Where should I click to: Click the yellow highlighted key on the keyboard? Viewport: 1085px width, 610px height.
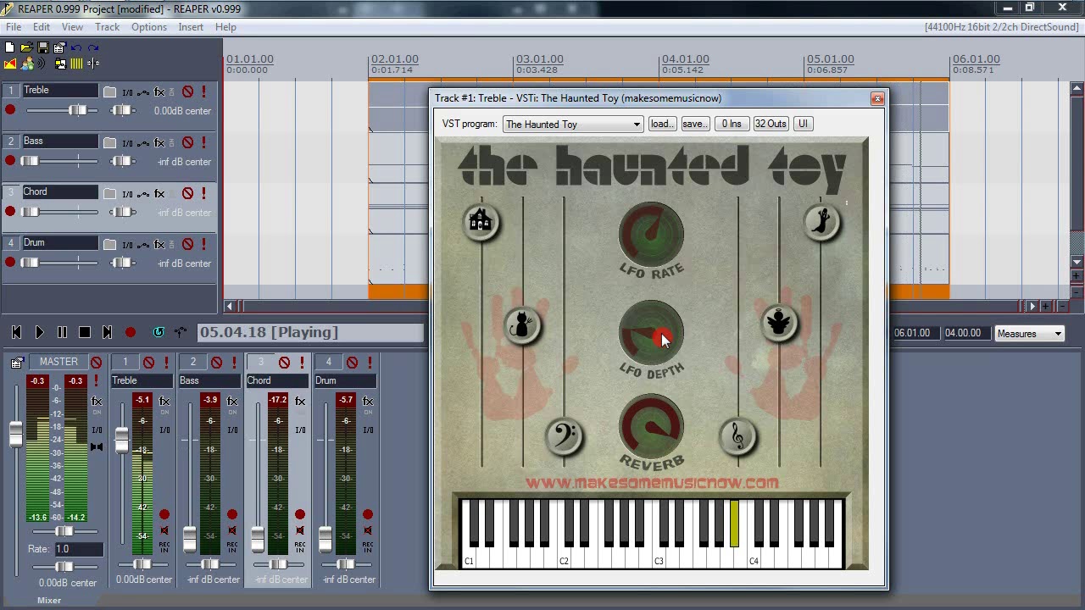click(734, 524)
